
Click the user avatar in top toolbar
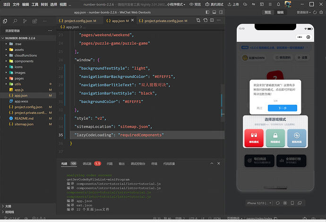pyautogui.click(x=288, y=4)
